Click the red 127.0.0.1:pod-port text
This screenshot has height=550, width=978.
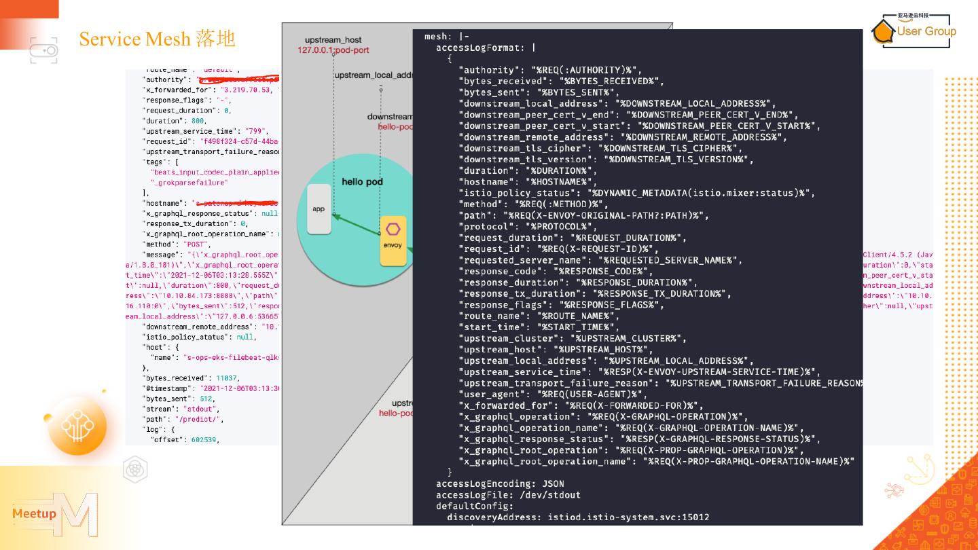pos(333,51)
